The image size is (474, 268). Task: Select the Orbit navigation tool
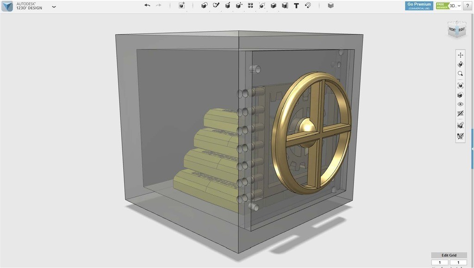[x=461, y=64]
